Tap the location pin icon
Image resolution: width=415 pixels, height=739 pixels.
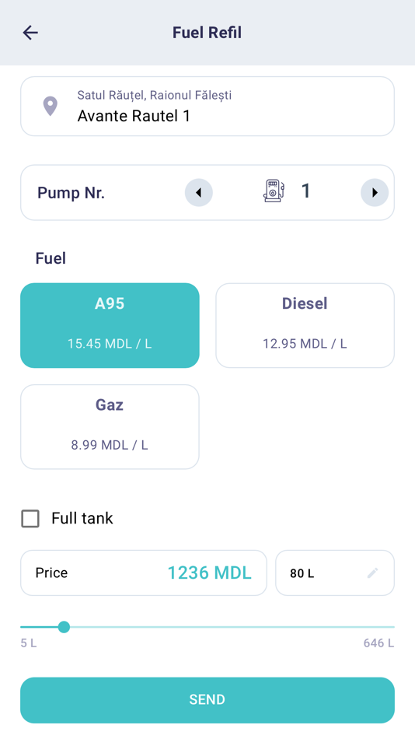point(51,106)
